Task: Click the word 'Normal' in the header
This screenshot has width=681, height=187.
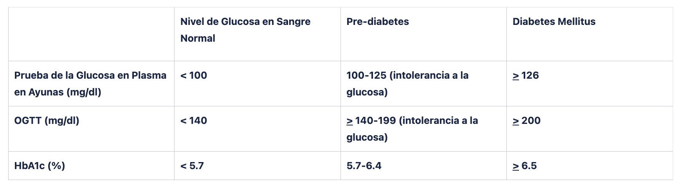Action: coord(198,39)
